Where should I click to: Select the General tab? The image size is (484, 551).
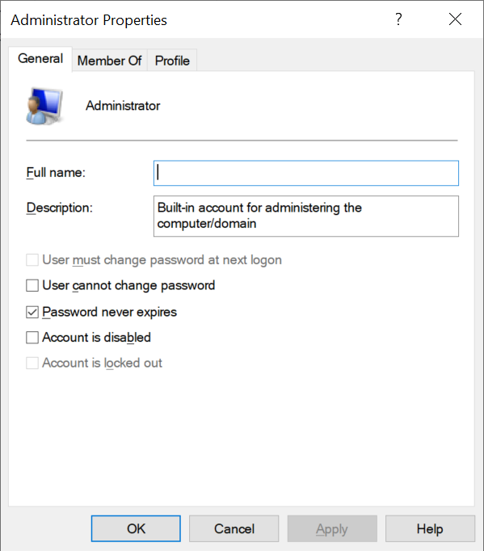coord(40,59)
